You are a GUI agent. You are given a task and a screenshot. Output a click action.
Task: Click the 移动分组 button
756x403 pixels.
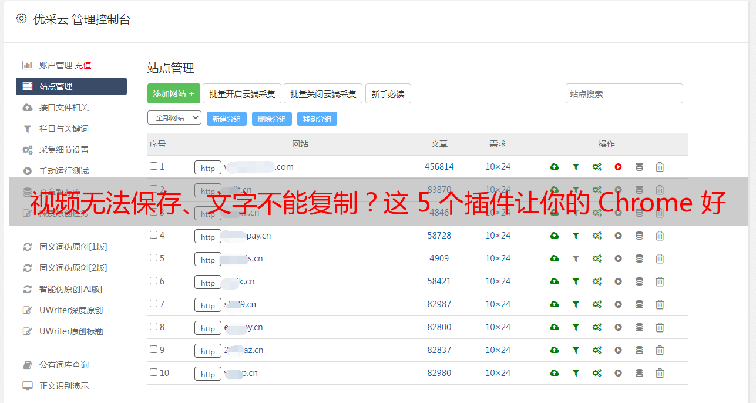click(317, 119)
